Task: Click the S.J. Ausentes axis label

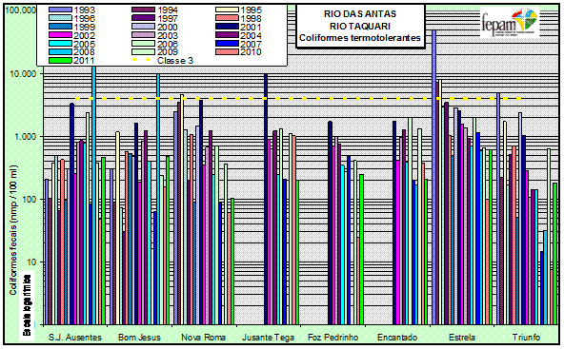Action: click(75, 338)
